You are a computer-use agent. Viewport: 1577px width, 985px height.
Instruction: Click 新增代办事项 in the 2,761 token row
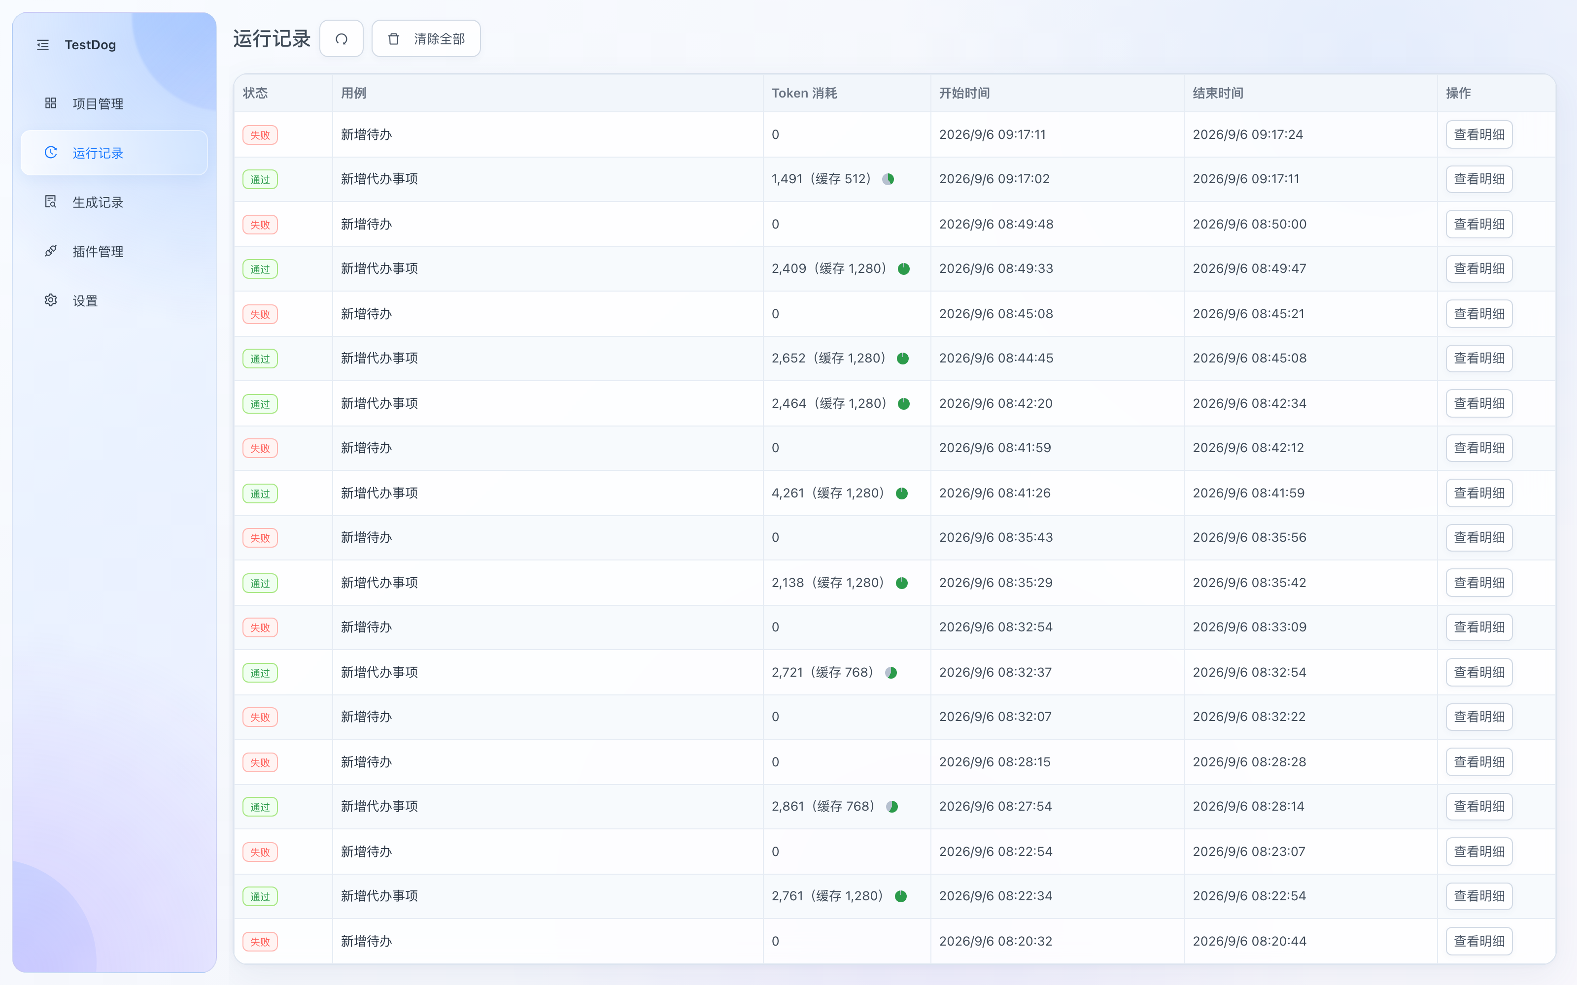379,896
